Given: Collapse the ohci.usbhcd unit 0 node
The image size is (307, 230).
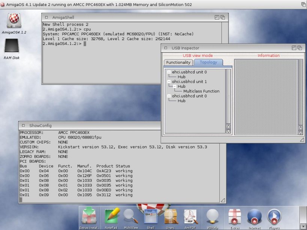Looking at the screenshot, I should [x=169, y=96].
